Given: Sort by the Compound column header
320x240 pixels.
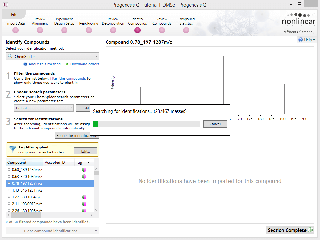Looking at the screenshot, I should click(x=24, y=162).
